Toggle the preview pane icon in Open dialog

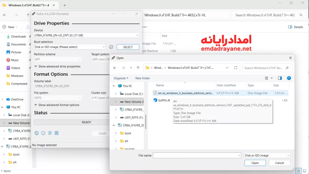tap(280, 78)
